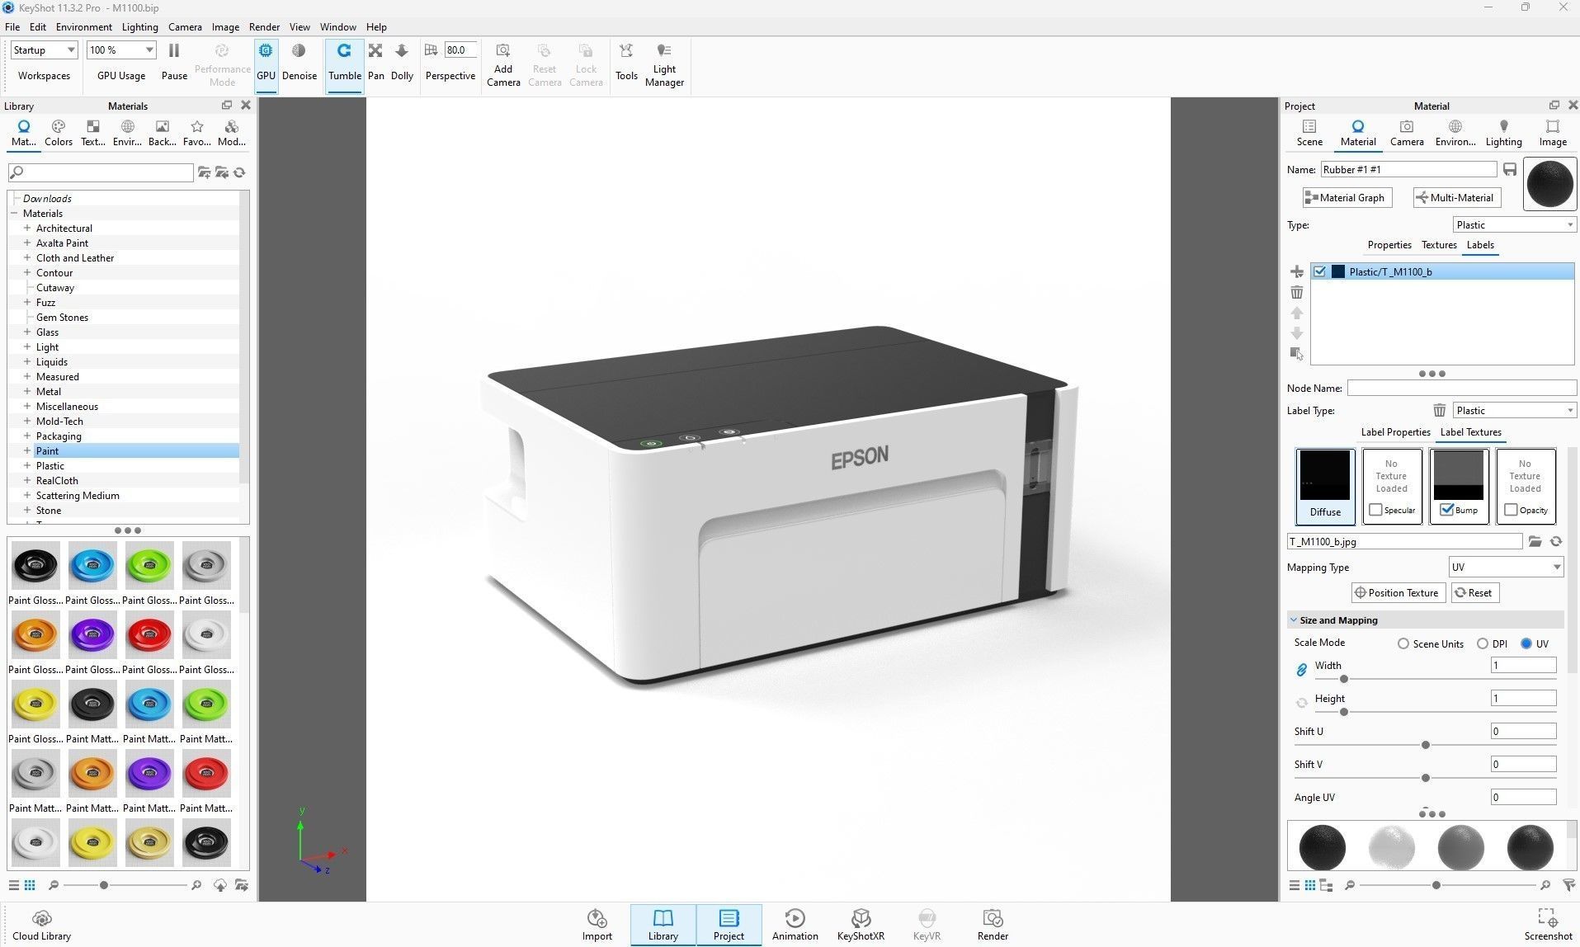Open the Lighting menu
The height and width of the screenshot is (947, 1580).
coord(139,26)
